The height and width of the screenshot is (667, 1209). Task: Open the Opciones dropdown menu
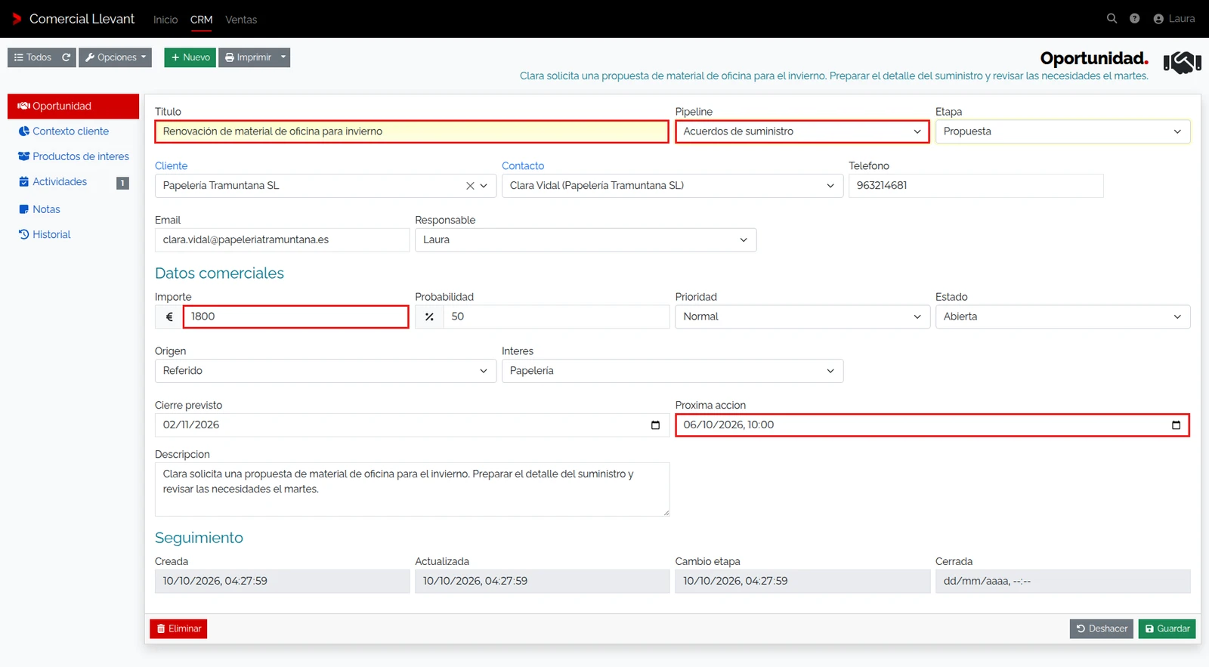click(x=116, y=57)
